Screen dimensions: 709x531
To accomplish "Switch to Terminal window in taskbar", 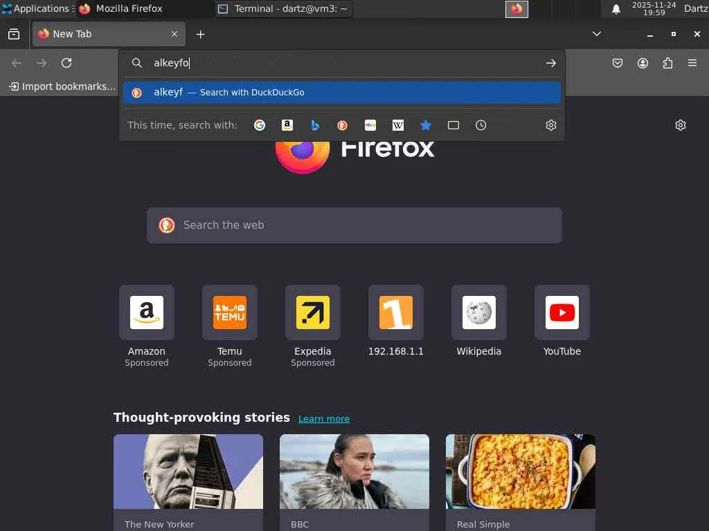I will [x=283, y=8].
